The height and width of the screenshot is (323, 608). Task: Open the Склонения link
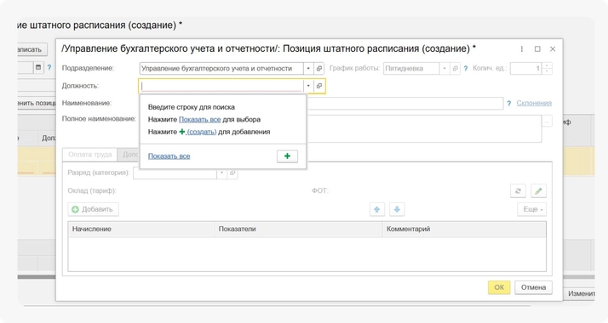click(534, 103)
